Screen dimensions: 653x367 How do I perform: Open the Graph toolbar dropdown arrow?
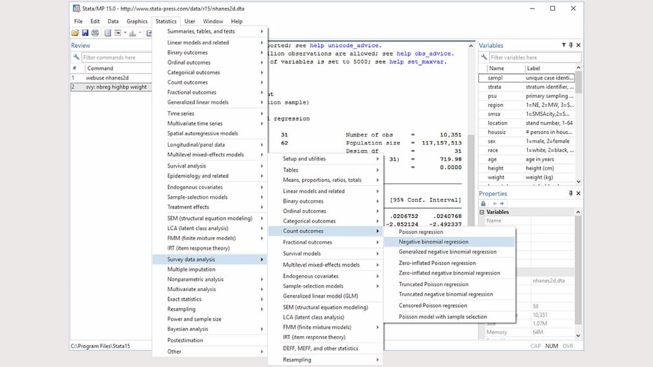pos(140,33)
